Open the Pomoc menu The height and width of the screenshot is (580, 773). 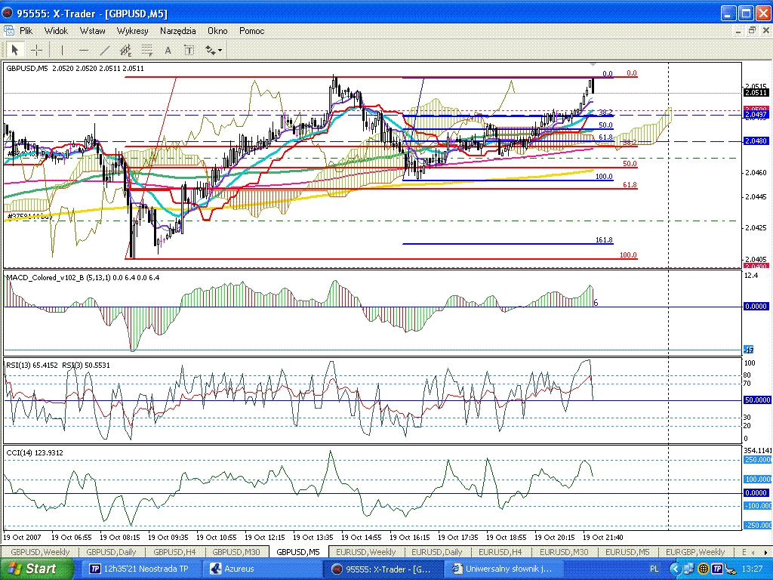coord(252,31)
